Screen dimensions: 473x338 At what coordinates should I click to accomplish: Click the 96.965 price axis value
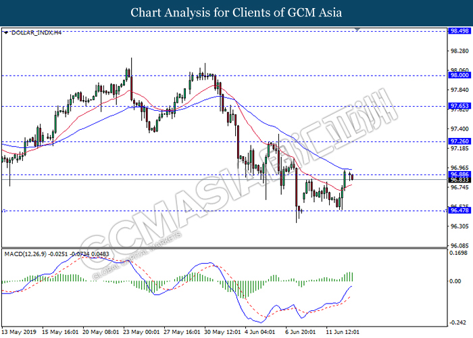459,168
